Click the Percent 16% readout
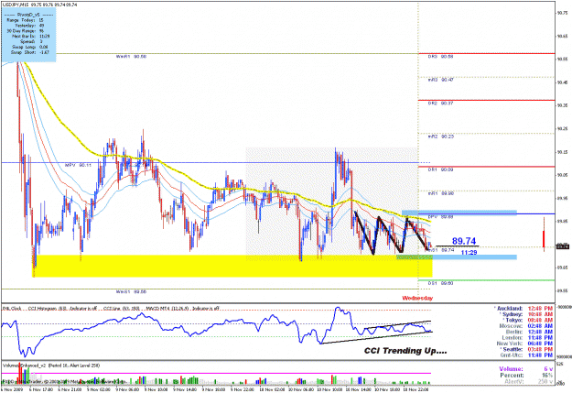 click(x=526, y=375)
